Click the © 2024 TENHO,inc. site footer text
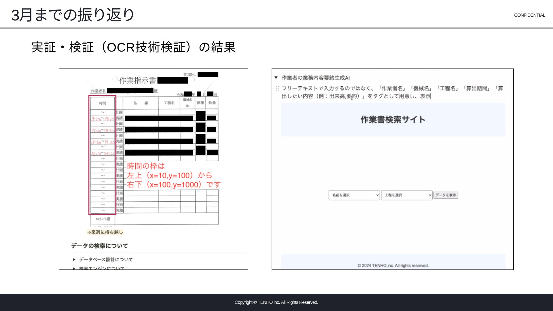Image resolution: width=553 pixels, height=311 pixels. pos(393,266)
